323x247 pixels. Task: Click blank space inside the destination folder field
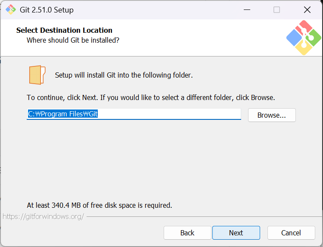pyautogui.click(x=172, y=114)
